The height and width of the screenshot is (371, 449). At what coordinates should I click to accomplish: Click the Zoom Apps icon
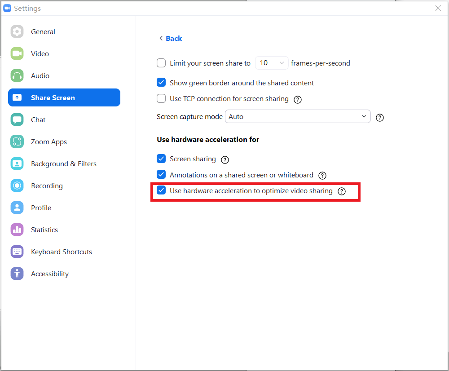pyautogui.click(x=17, y=141)
